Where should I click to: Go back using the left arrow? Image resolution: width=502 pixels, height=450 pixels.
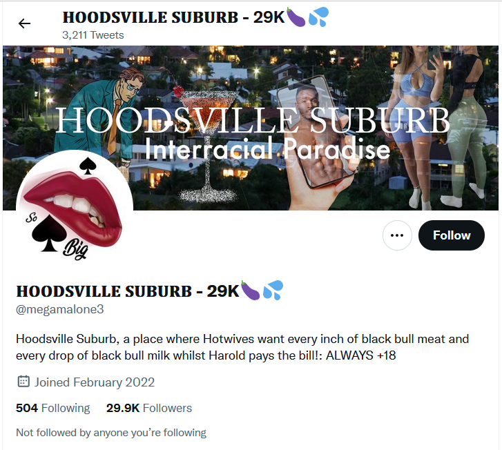[24, 23]
